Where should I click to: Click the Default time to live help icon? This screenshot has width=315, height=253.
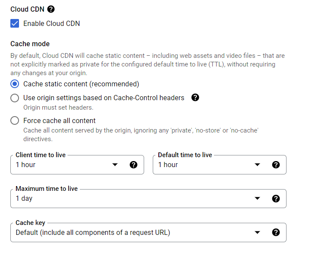276,164
